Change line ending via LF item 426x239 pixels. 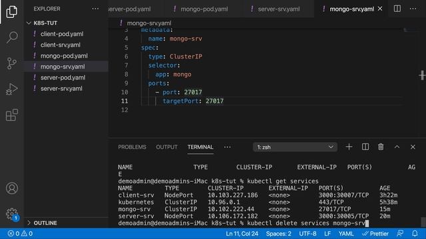(327, 234)
